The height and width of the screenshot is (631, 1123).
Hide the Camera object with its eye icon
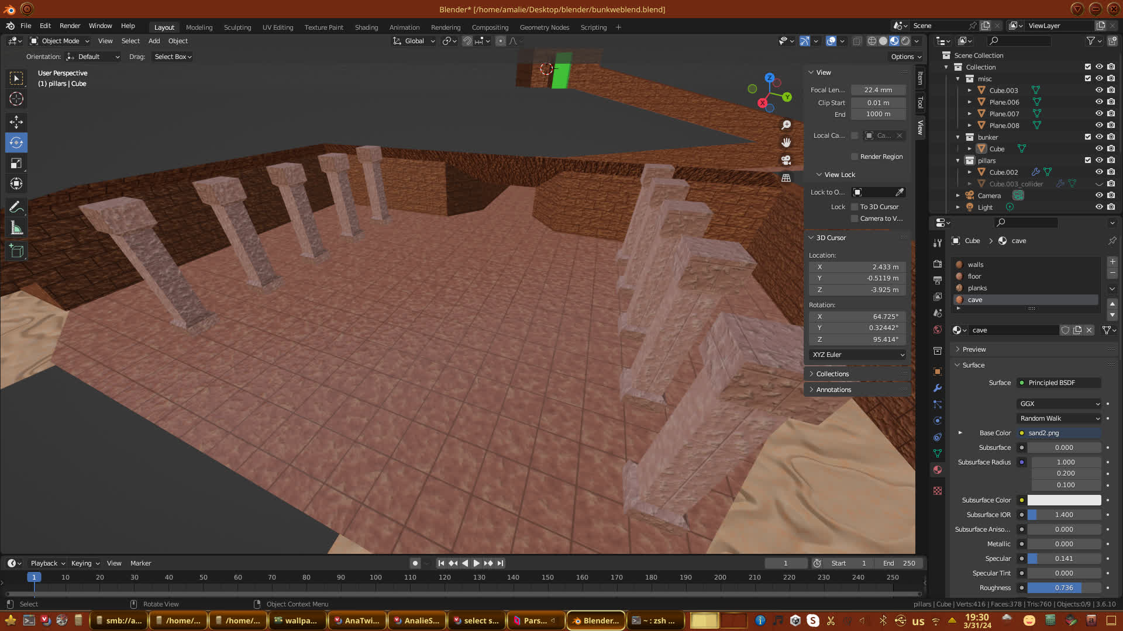[1099, 195]
